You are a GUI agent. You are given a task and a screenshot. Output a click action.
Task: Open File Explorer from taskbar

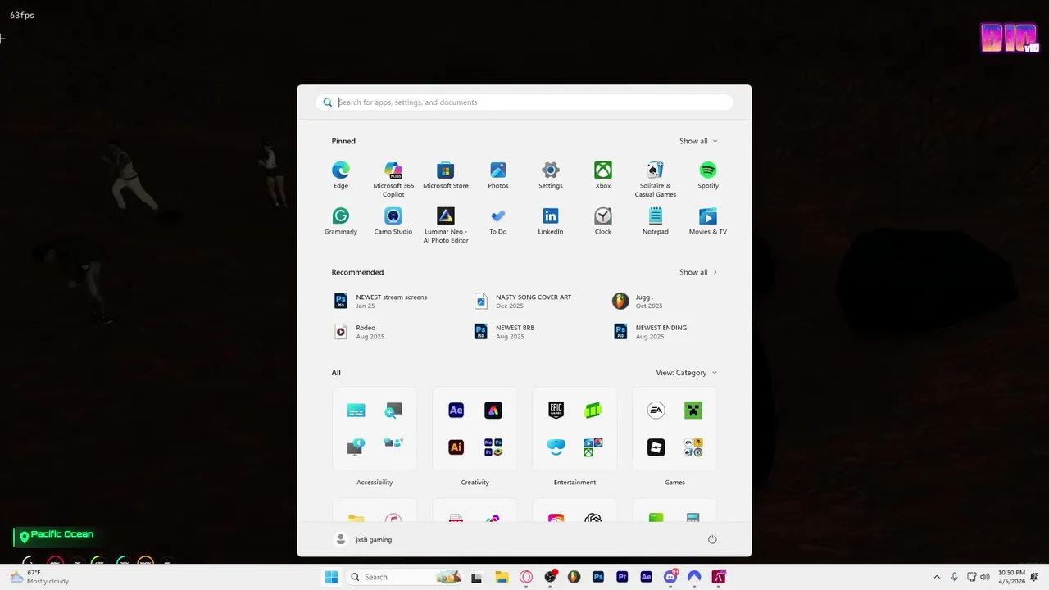pos(502,577)
